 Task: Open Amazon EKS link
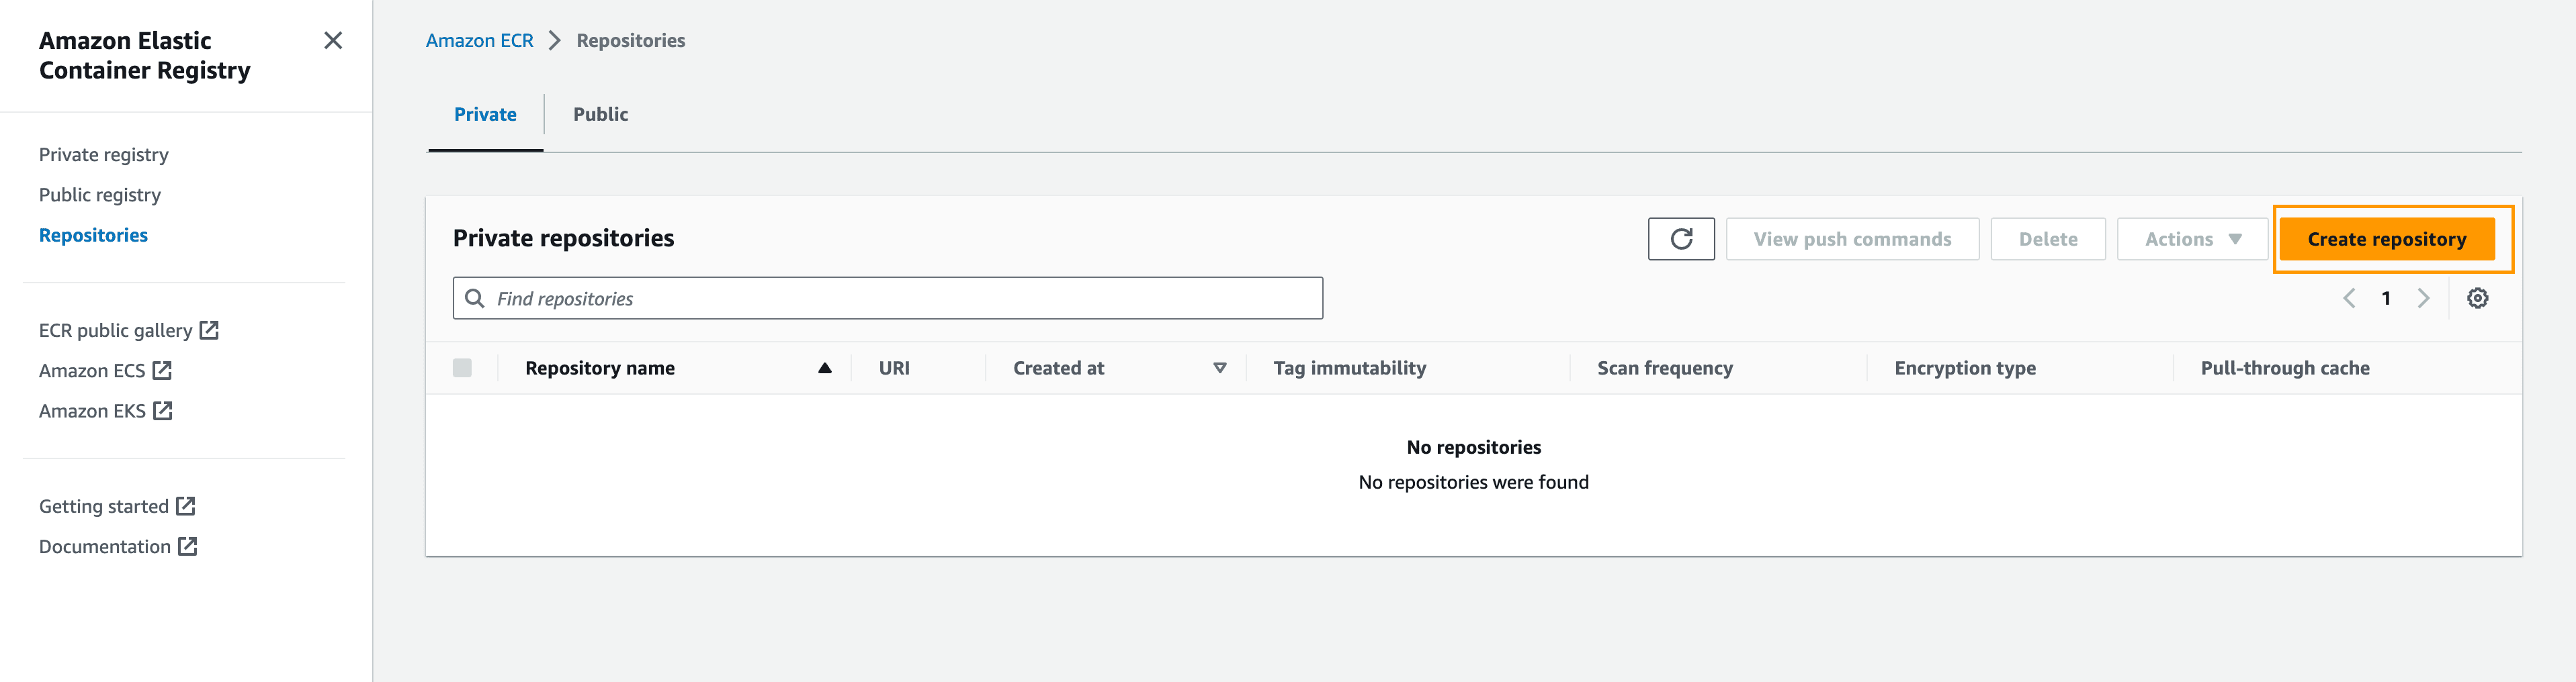click(x=92, y=410)
